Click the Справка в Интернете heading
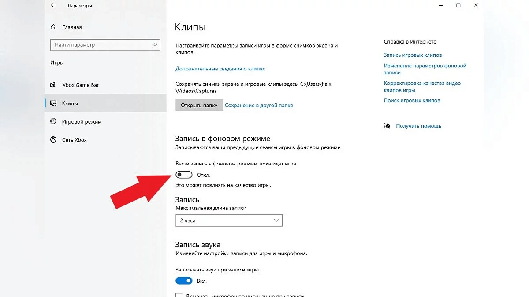Viewport: 529px width, 297px height. (x=410, y=42)
